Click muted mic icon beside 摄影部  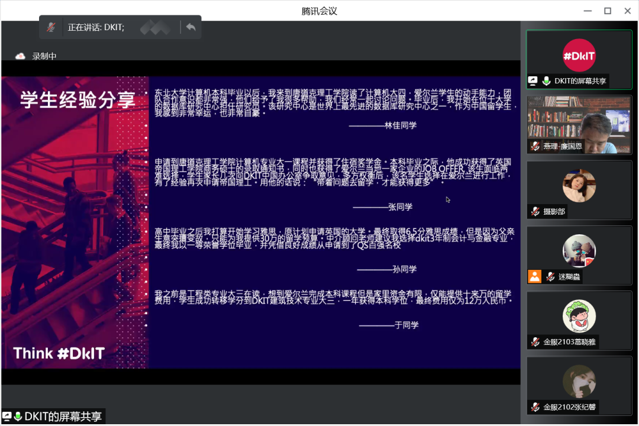pyautogui.click(x=535, y=211)
